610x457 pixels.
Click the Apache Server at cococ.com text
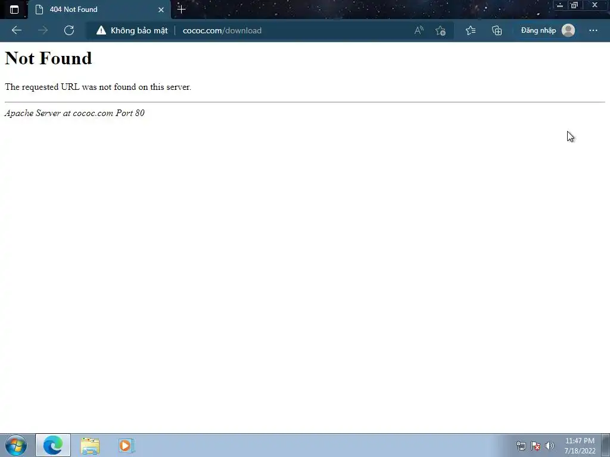click(74, 113)
